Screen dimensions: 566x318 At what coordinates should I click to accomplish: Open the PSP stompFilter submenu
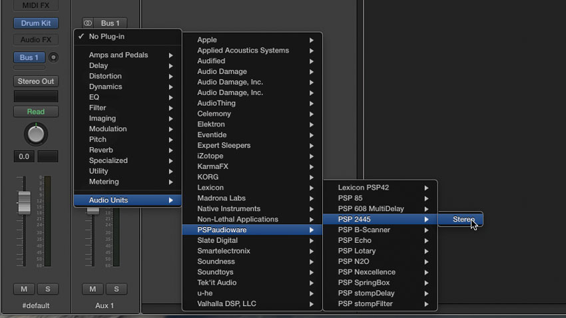pos(380,303)
